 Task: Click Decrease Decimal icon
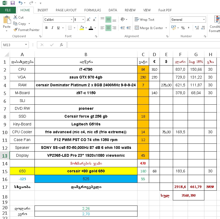click(203, 28)
